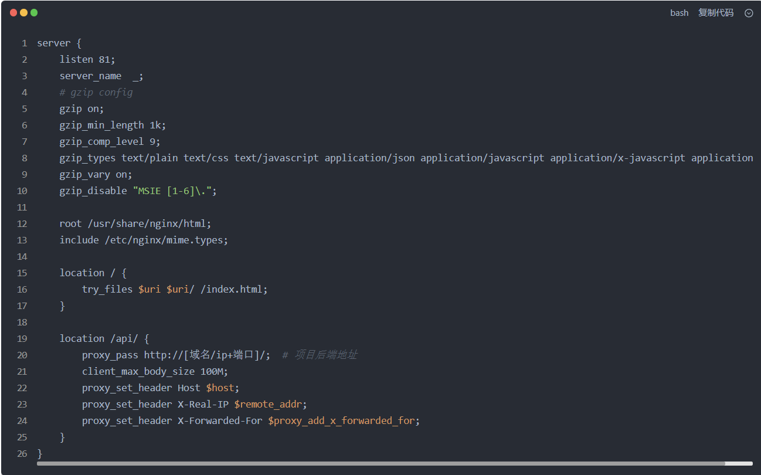Click the "MSIE [1-6]\." string
The width and height of the screenshot is (761, 475).
(172, 191)
